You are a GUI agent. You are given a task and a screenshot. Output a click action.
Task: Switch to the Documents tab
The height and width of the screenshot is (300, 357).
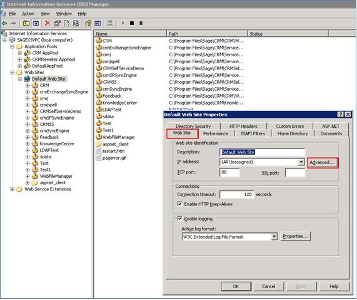pyautogui.click(x=331, y=133)
